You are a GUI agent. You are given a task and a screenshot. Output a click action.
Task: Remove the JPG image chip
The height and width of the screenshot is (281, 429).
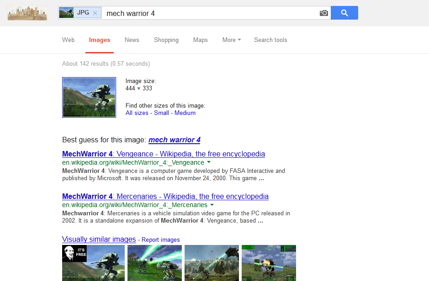(95, 13)
